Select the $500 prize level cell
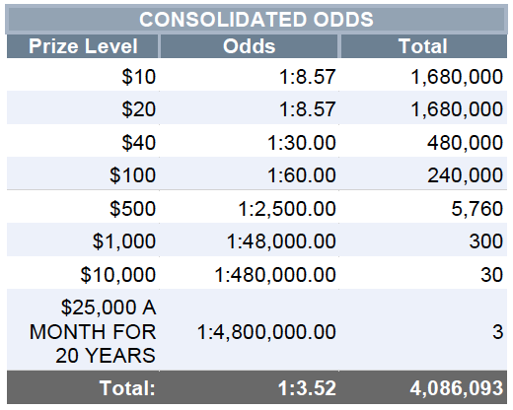 coord(83,208)
